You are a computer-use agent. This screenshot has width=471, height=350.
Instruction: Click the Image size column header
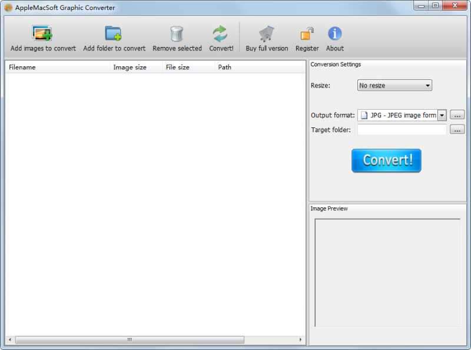(x=129, y=67)
